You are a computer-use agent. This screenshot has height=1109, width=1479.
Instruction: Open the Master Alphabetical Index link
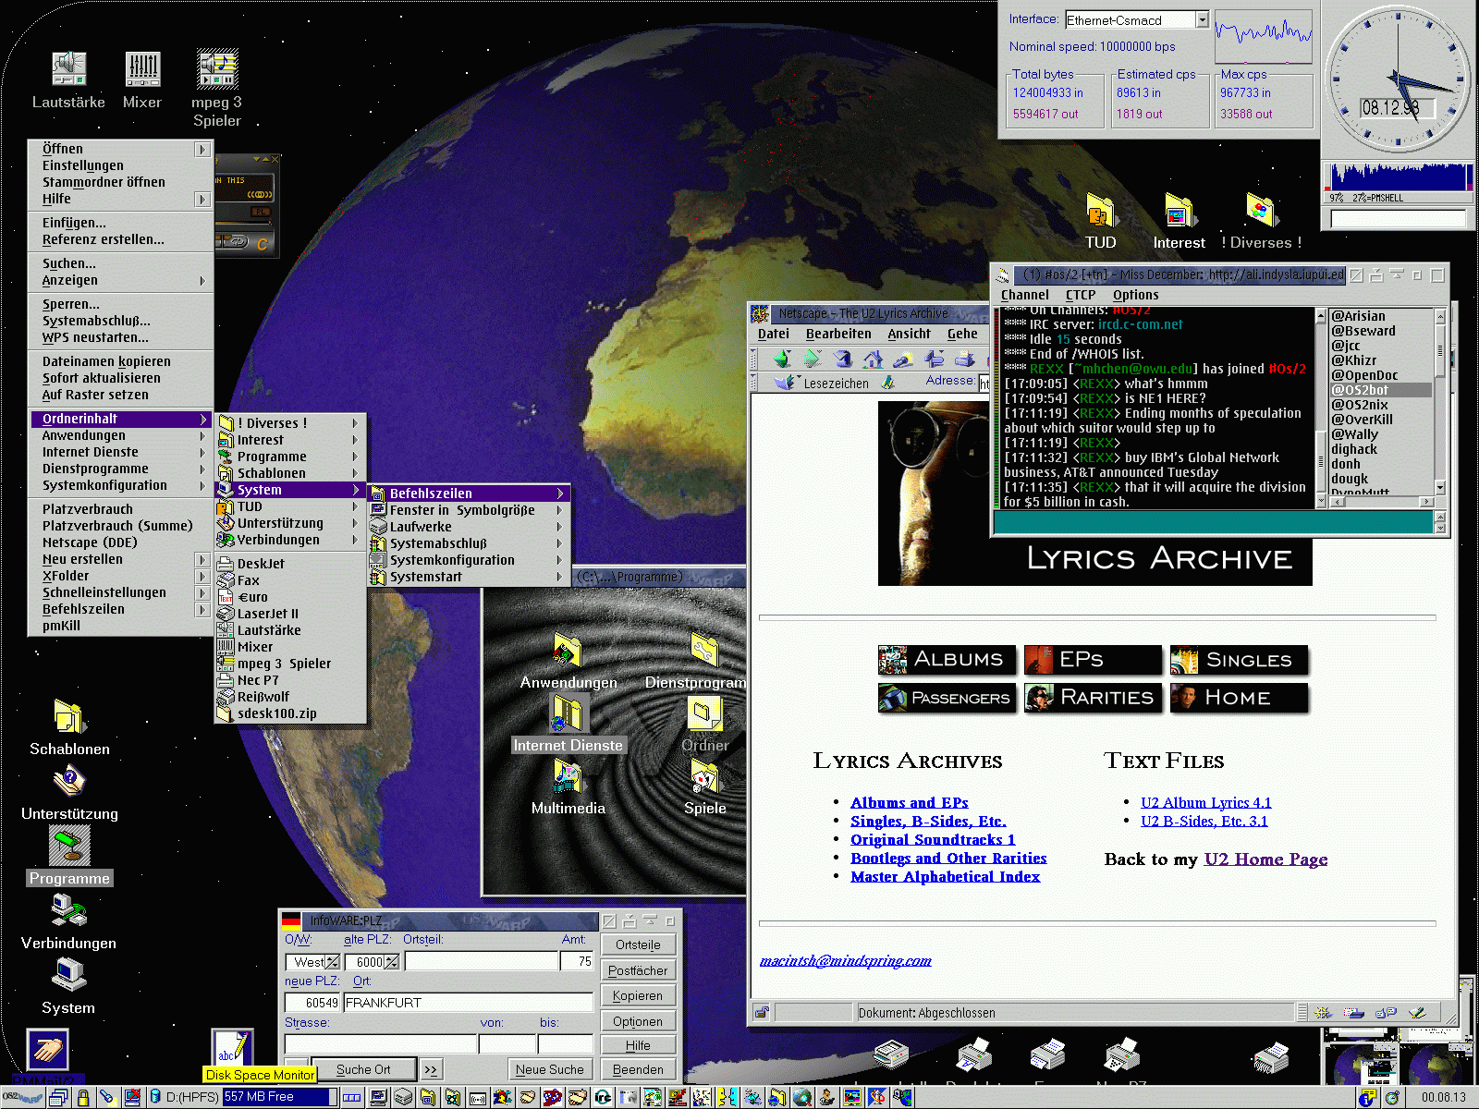pyautogui.click(x=946, y=876)
